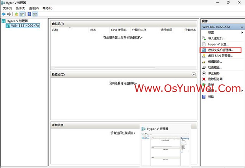Click 帮助 in the actions pane
The height and width of the screenshot is (168, 245).
[x=211, y=97]
